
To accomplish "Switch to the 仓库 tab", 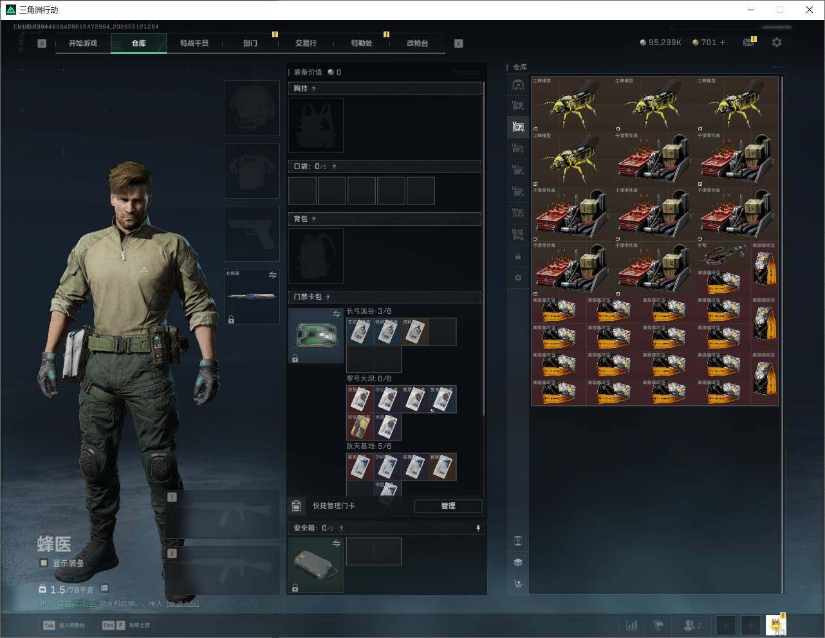I will [139, 43].
